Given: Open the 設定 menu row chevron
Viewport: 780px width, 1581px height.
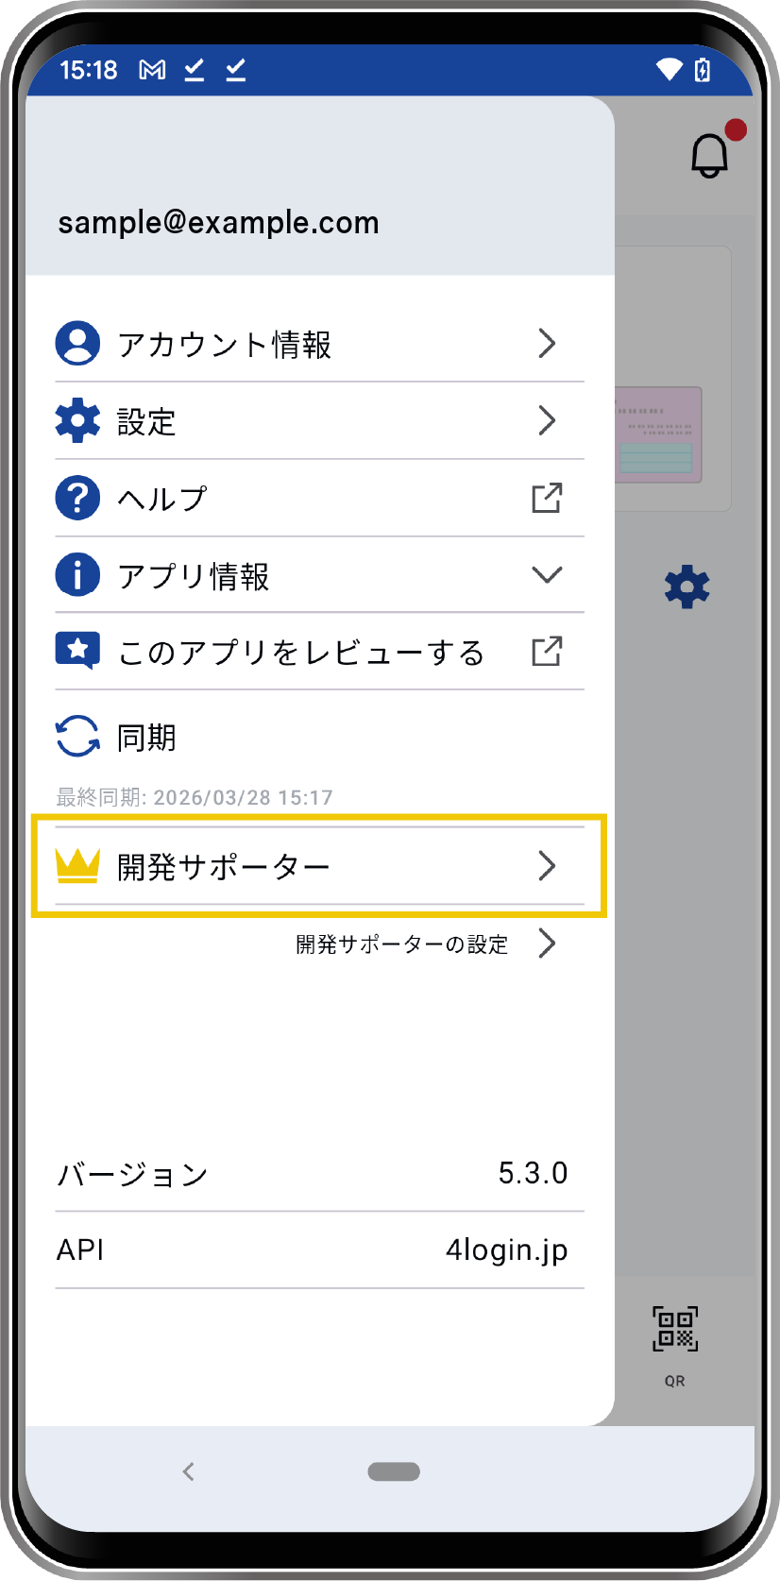Looking at the screenshot, I should pyautogui.click(x=547, y=421).
